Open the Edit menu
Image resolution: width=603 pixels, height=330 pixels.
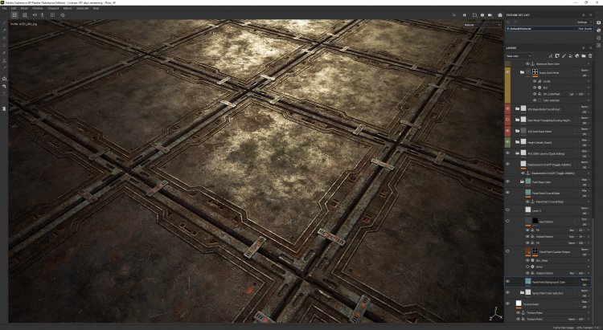14,8
